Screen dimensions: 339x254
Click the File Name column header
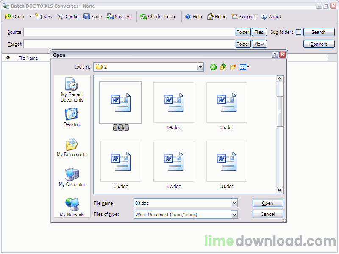pyautogui.click(x=28, y=58)
